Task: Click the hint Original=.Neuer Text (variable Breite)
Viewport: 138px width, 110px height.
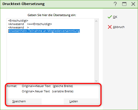Action: [48, 91]
